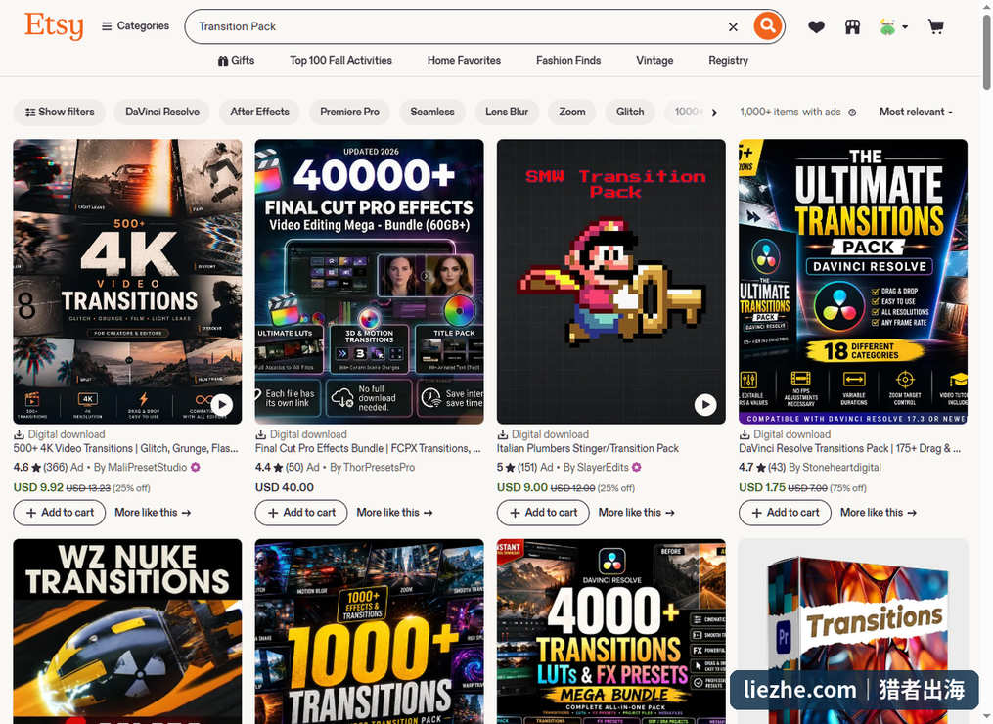Add Italian Plumbers pack to cart
The image size is (993, 724).
tap(543, 513)
